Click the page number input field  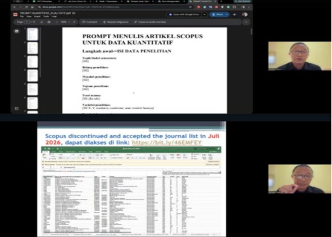[x=27, y=22]
